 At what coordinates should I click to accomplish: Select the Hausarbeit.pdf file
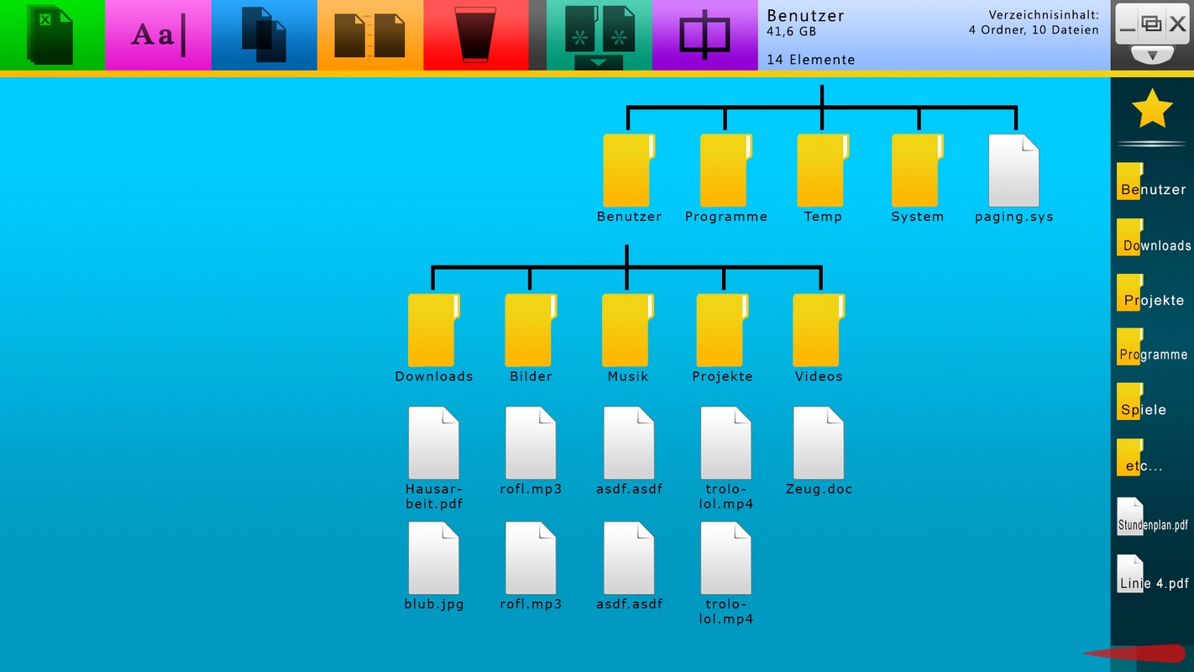(433, 444)
